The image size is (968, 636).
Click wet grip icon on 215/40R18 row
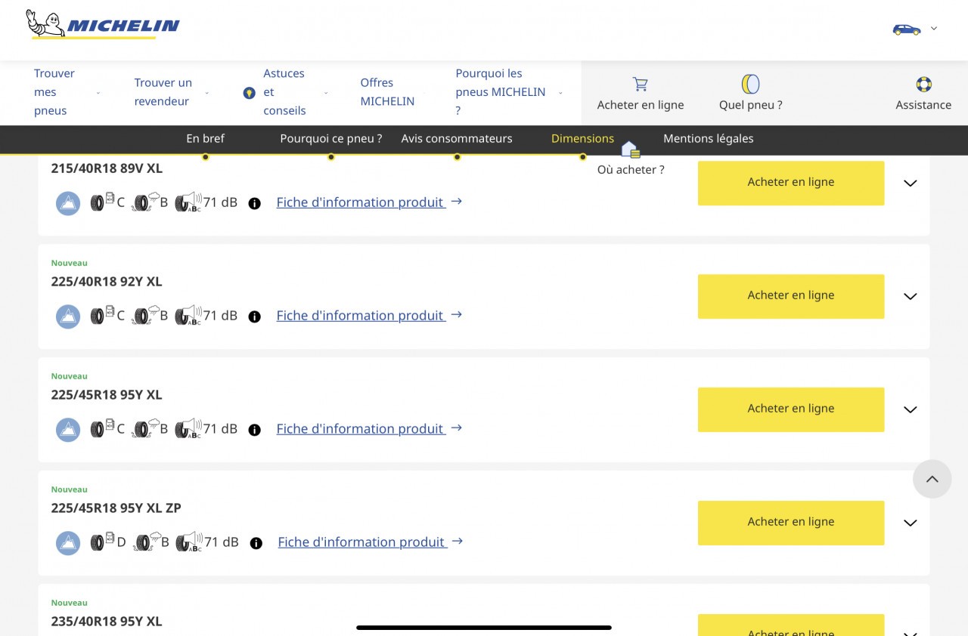point(146,202)
